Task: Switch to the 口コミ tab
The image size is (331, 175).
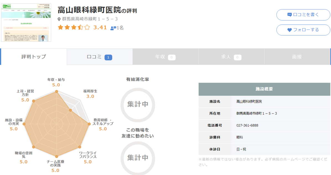Action: tap(100, 57)
